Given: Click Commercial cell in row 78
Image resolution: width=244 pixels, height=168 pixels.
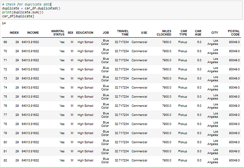Looking at the screenshot, I should pyautogui.click(x=139, y=124).
